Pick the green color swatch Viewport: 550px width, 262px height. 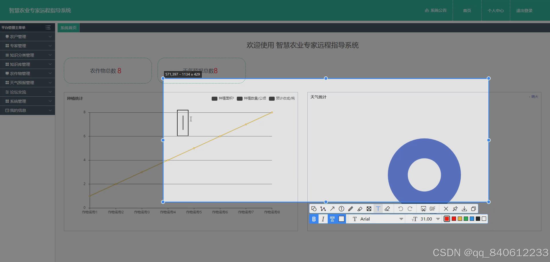[x=466, y=219]
